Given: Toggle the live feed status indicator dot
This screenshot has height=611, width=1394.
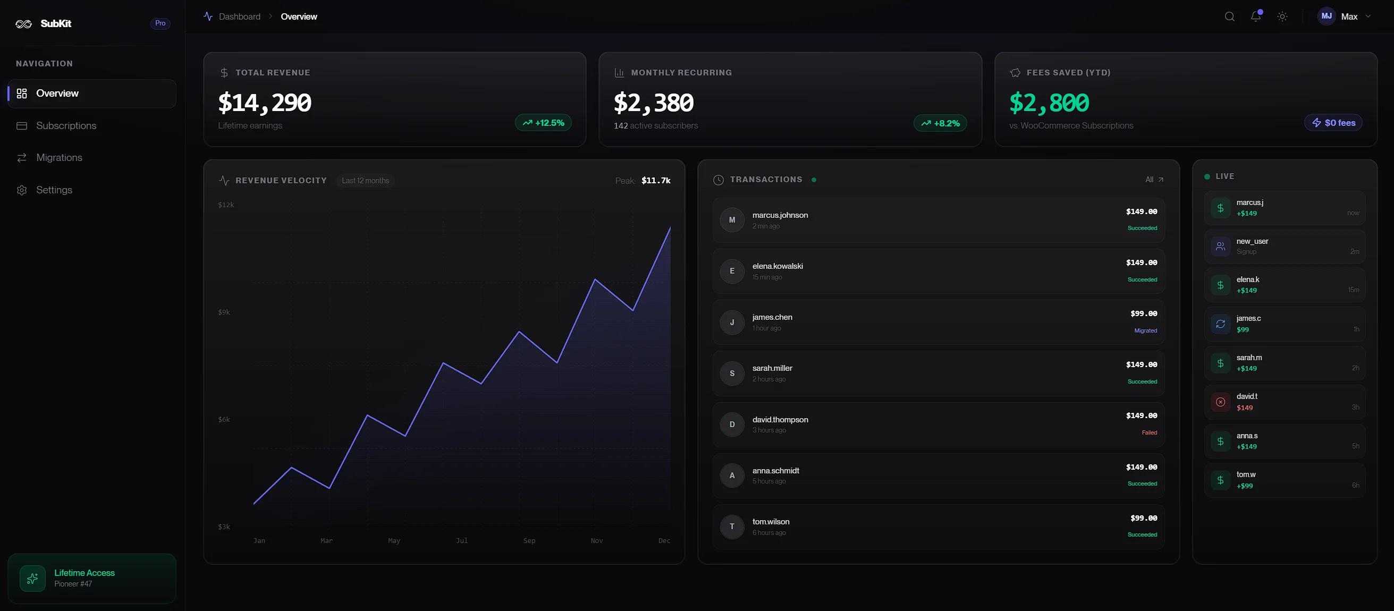Looking at the screenshot, I should (x=1207, y=176).
